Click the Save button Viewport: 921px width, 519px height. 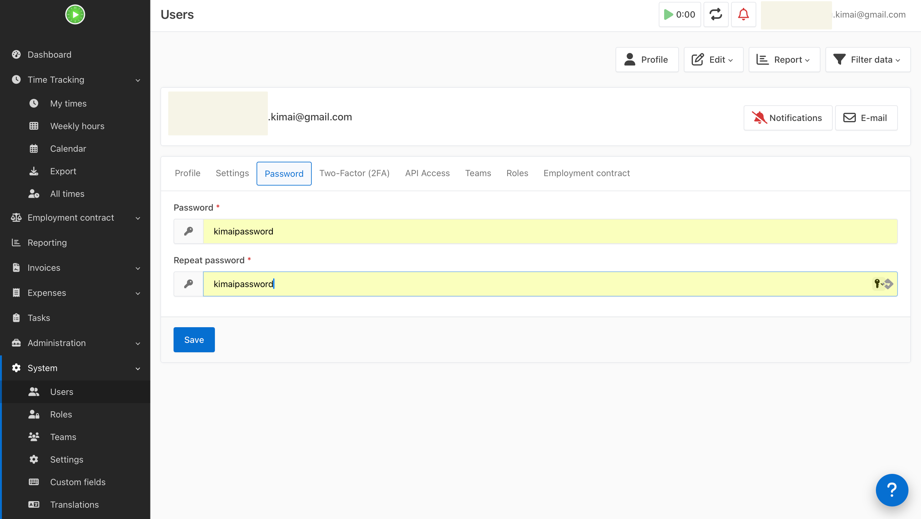coord(194,339)
